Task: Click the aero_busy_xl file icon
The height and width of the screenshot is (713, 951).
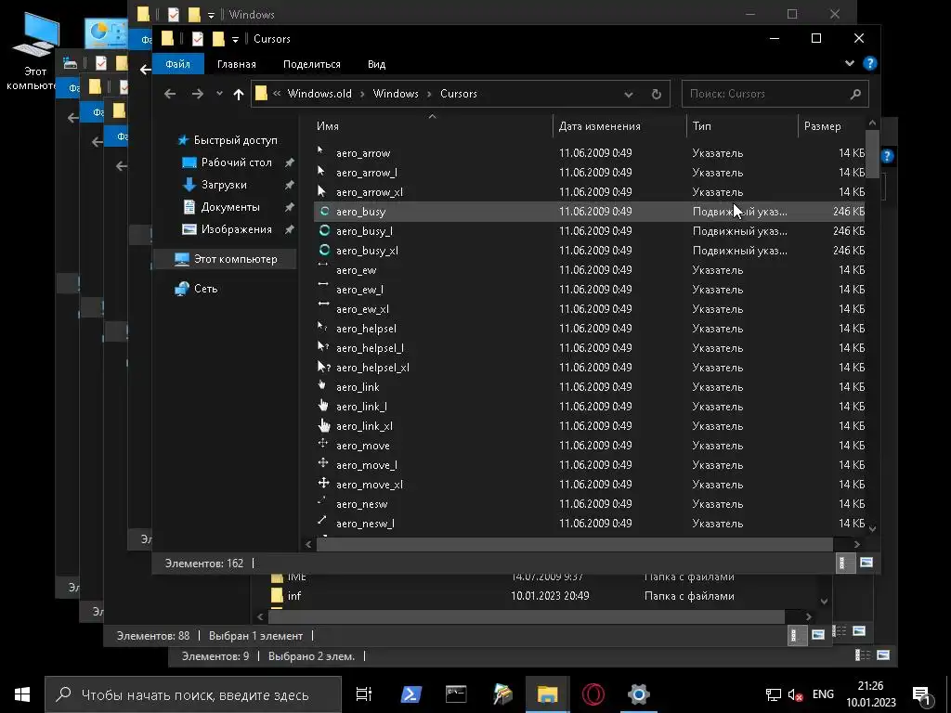Action: pyautogui.click(x=324, y=250)
